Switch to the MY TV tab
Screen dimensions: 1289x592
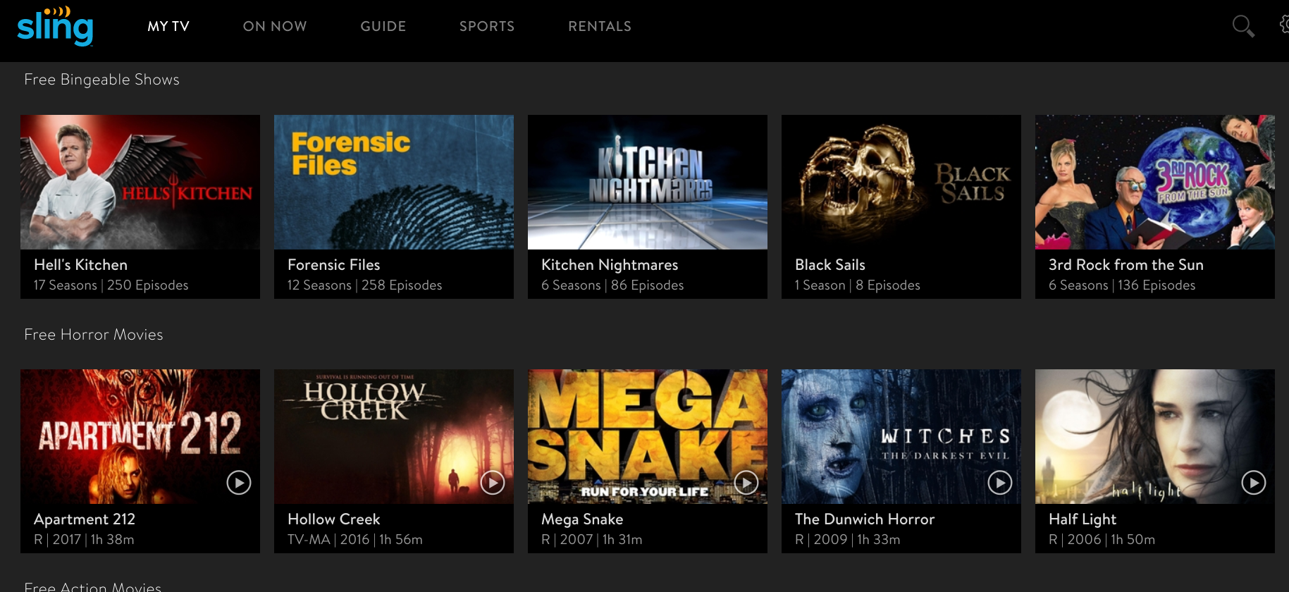click(168, 26)
